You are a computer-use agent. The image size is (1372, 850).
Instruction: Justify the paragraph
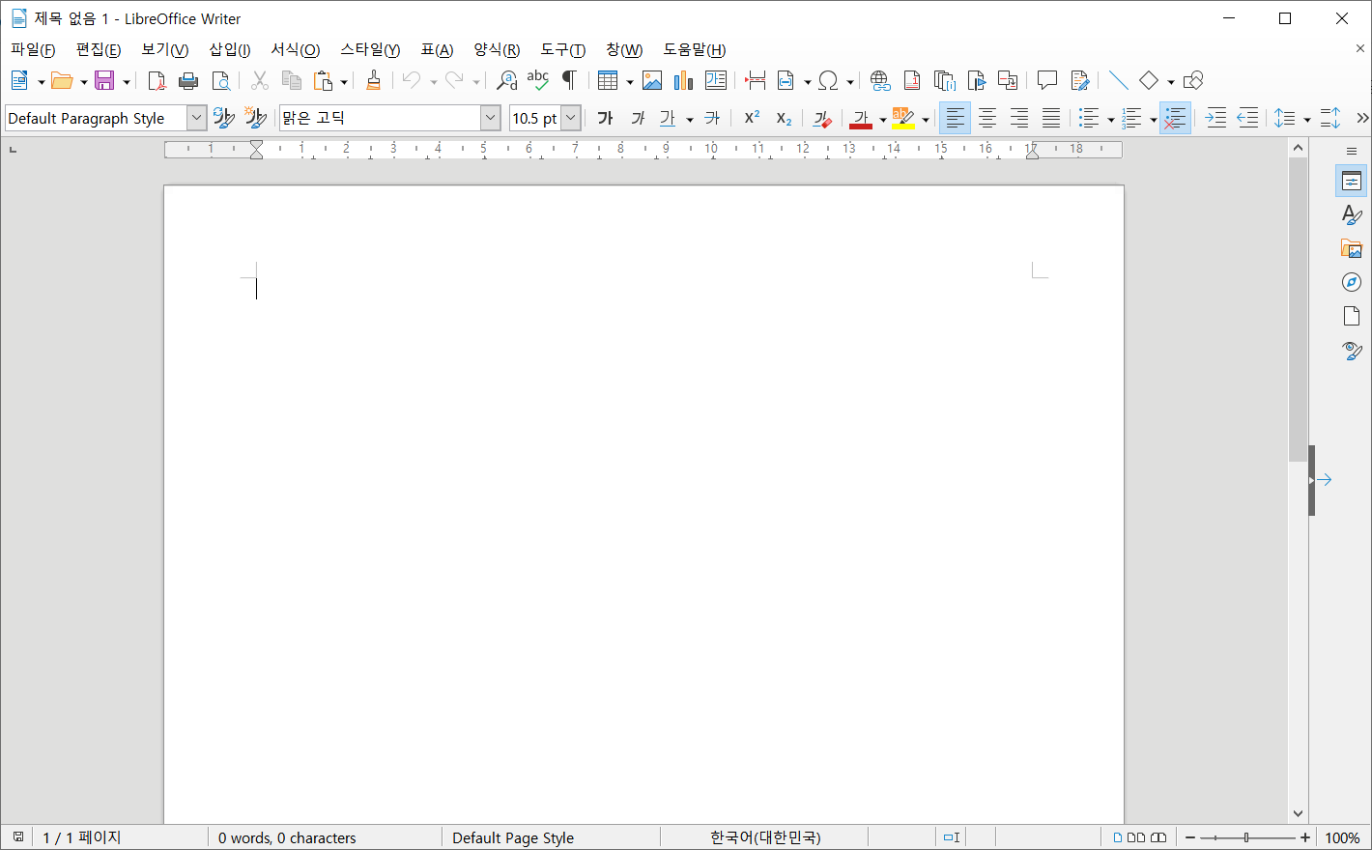[1051, 118]
